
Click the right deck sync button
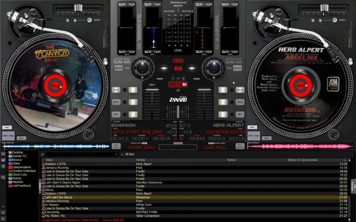[x=267, y=138]
